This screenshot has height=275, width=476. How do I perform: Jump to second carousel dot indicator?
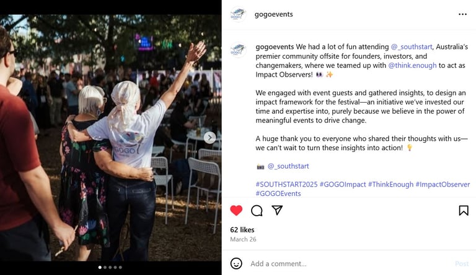click(x=105, y=268)
